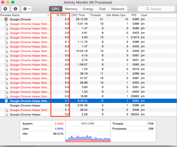The image size is (177, 147).
Task: Click CPU Time value 26:12.30
Action: (82, 19)
